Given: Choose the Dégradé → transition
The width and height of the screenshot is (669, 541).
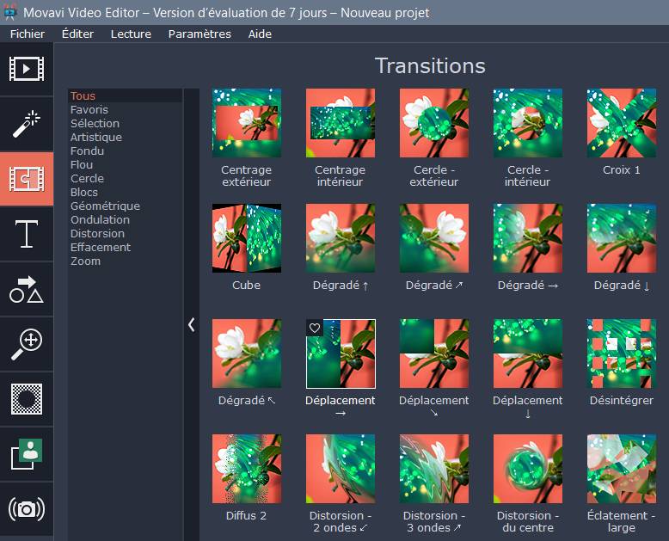Looking at the screenshot, I should [528, 238].
